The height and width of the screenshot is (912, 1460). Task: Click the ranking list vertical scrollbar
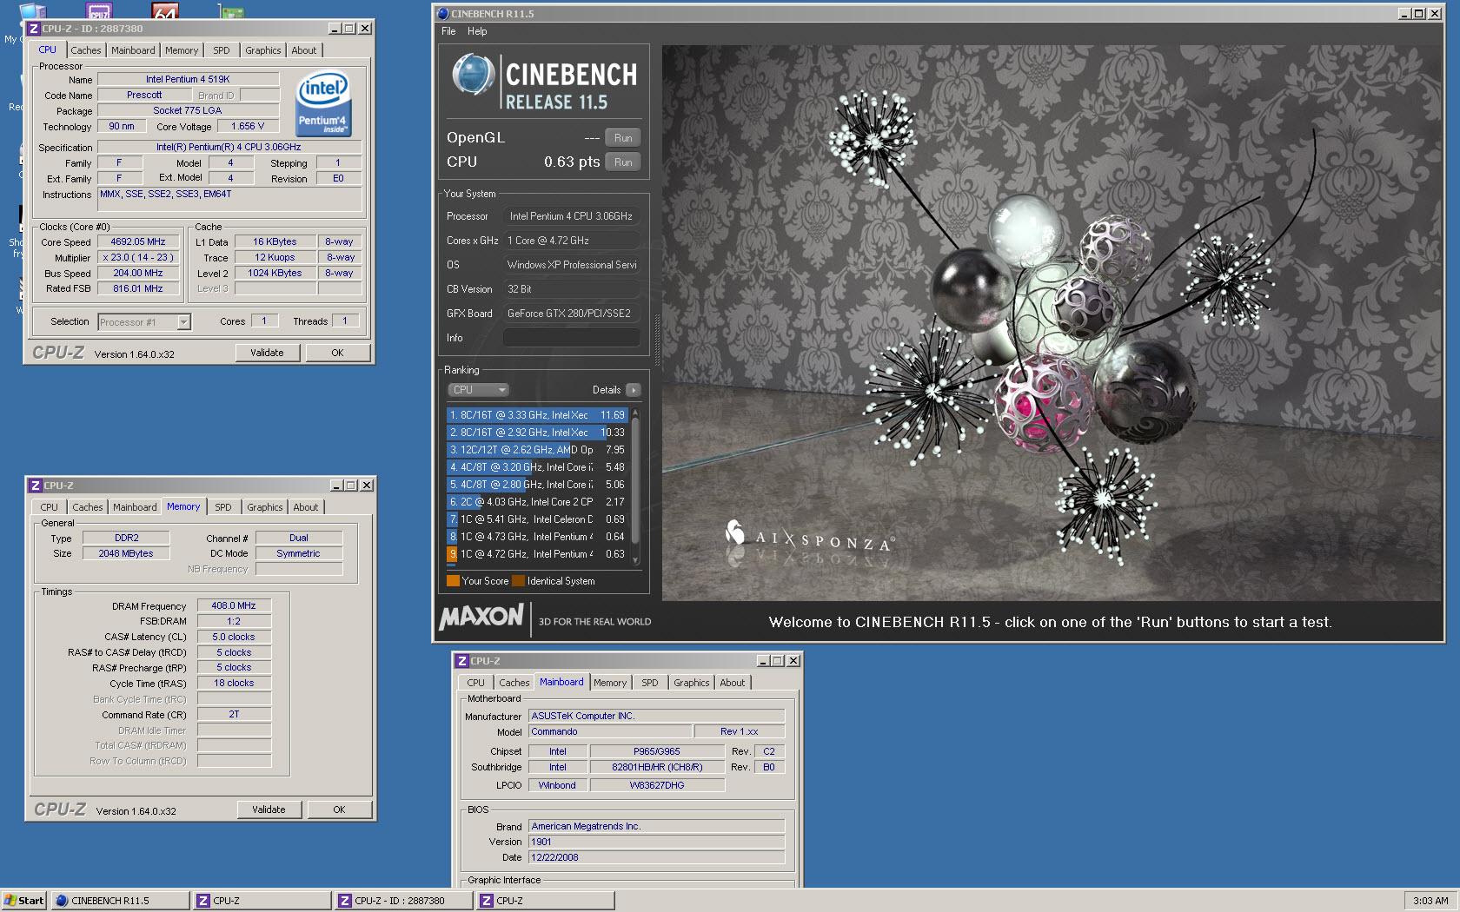[635, 486]
